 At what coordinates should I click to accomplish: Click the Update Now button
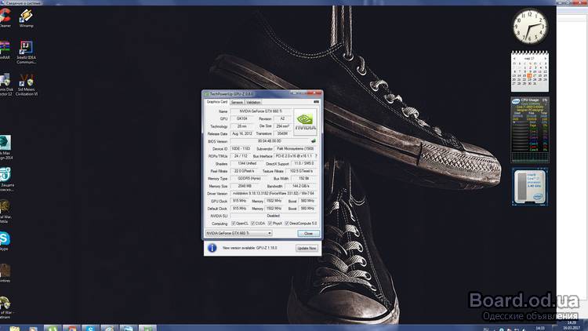[x=307, y=248]
